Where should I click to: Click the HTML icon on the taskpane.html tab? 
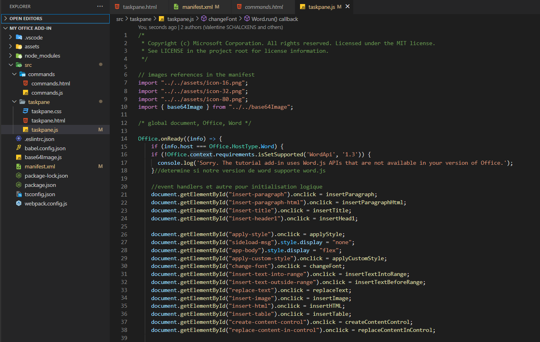(117, 7)
